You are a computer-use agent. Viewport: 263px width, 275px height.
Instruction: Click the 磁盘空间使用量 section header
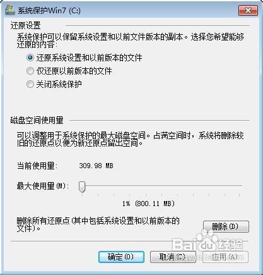tap(37, 121)
